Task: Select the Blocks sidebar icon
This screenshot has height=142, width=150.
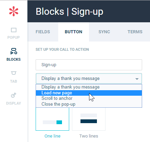Action: tap(14, 51)
